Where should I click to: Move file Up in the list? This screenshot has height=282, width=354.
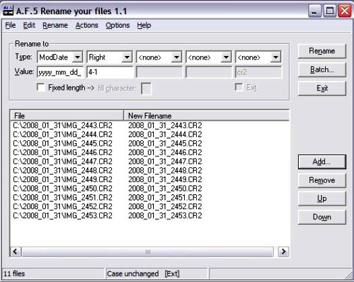322,198
